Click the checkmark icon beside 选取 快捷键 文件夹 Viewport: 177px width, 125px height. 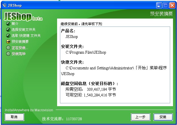click(8, 36)
